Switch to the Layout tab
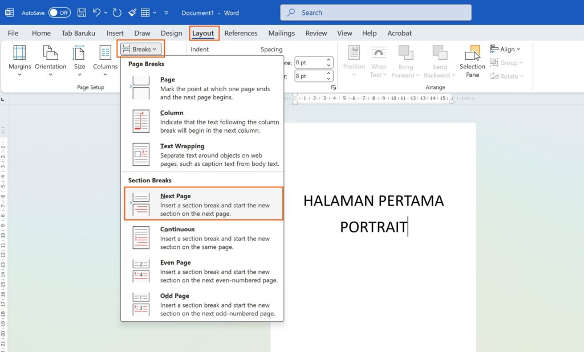The height and width of the screenshot is (352, 584). (x=204, y=33)
